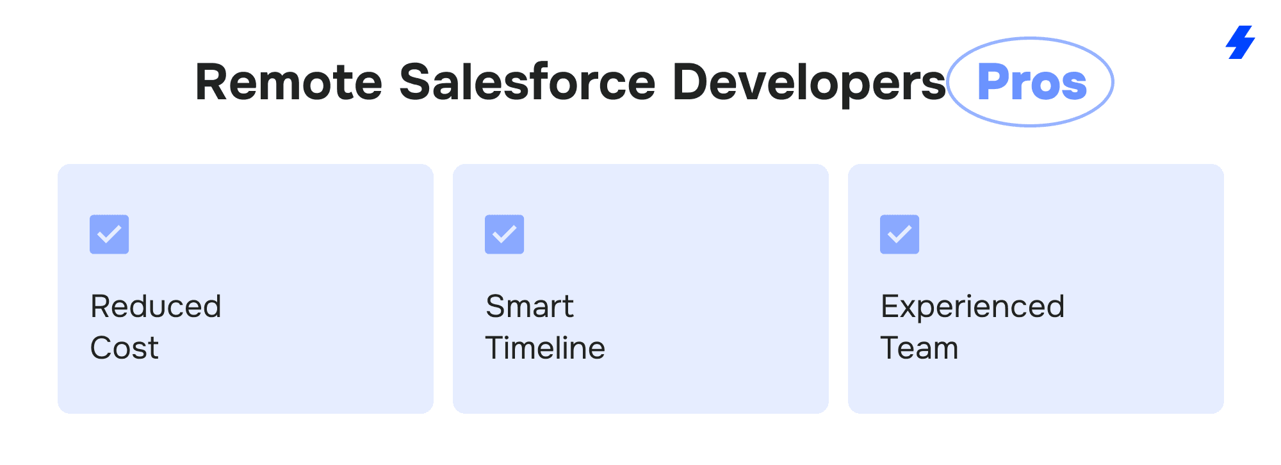Click the word "Cost" in the first card
The image size is (1281, 465).
[124, 348]
